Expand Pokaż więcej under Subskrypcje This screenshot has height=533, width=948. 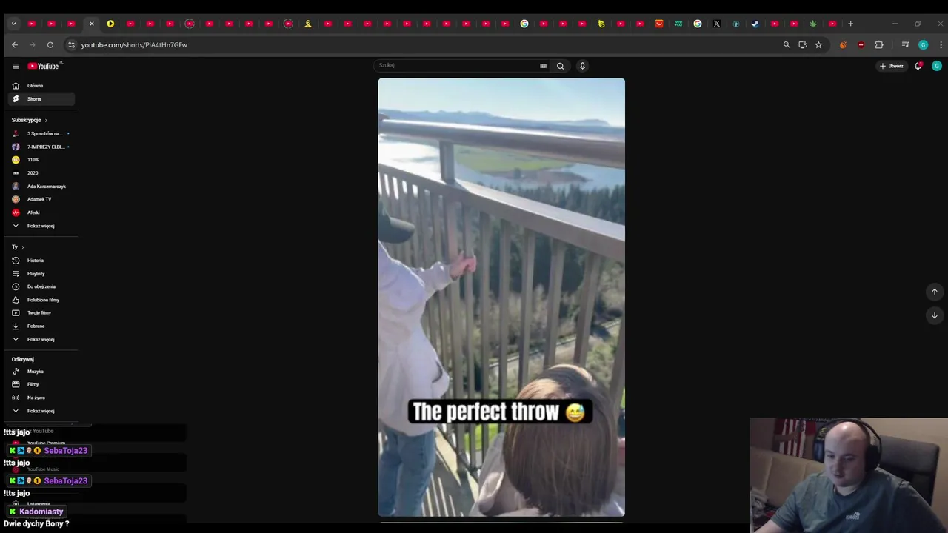coord(41,226)
